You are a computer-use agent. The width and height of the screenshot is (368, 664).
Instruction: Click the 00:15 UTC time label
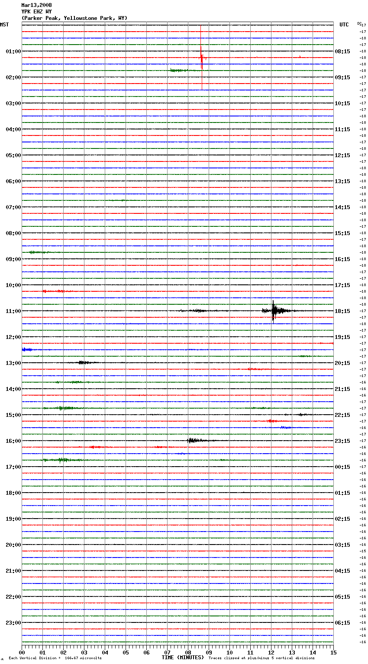(x=342, y=467)
